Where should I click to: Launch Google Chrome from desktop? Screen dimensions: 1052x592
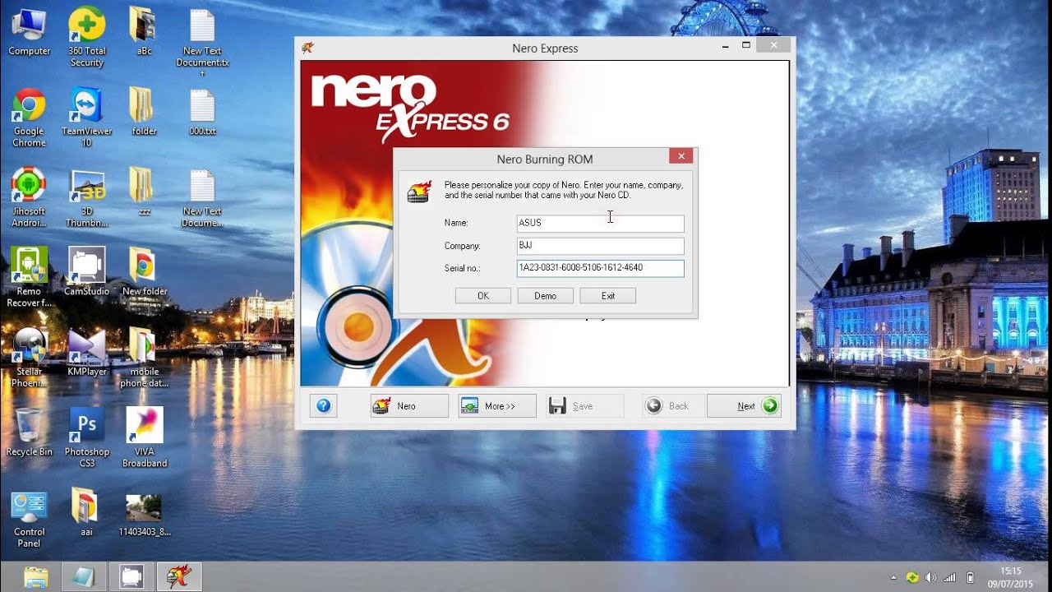29,118
